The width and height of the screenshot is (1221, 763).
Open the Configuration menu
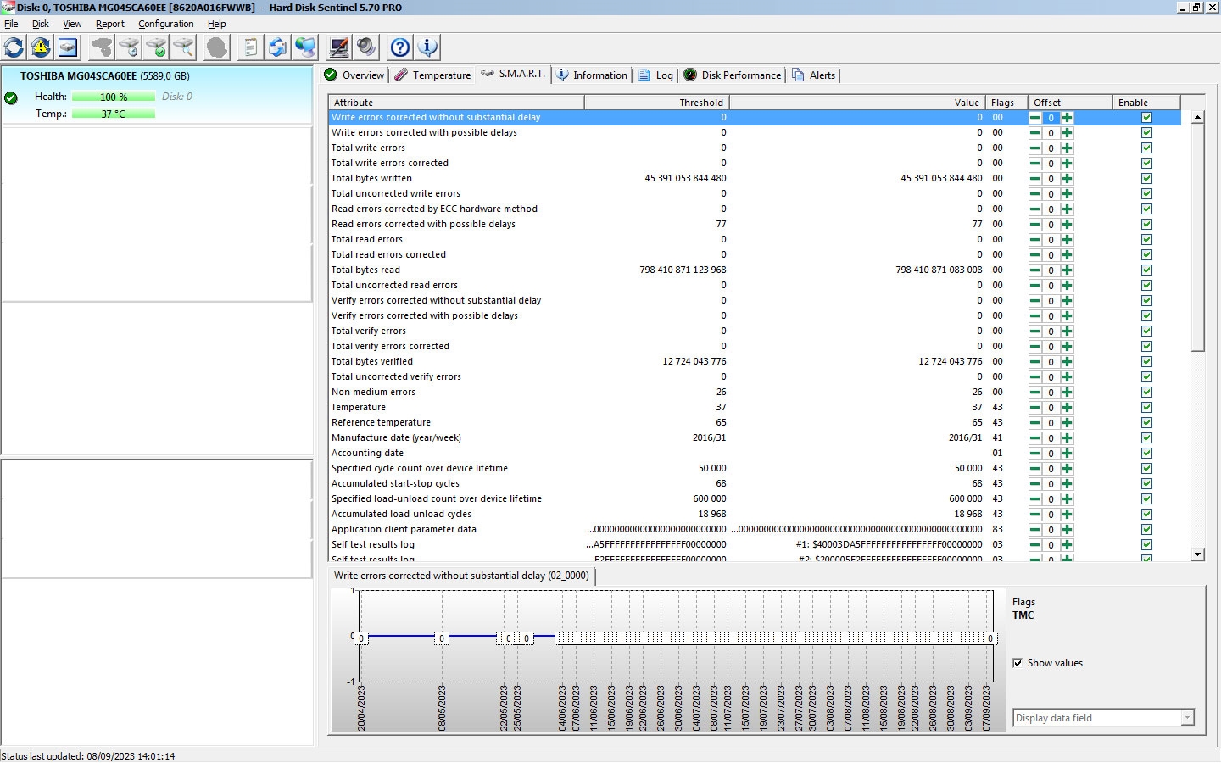pyautogui.click(x=165, y=24)
